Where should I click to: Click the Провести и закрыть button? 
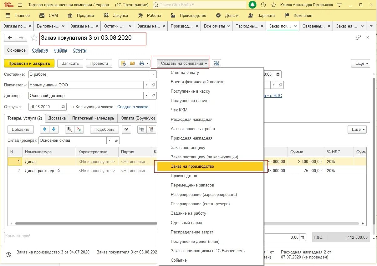coord(29,63)
